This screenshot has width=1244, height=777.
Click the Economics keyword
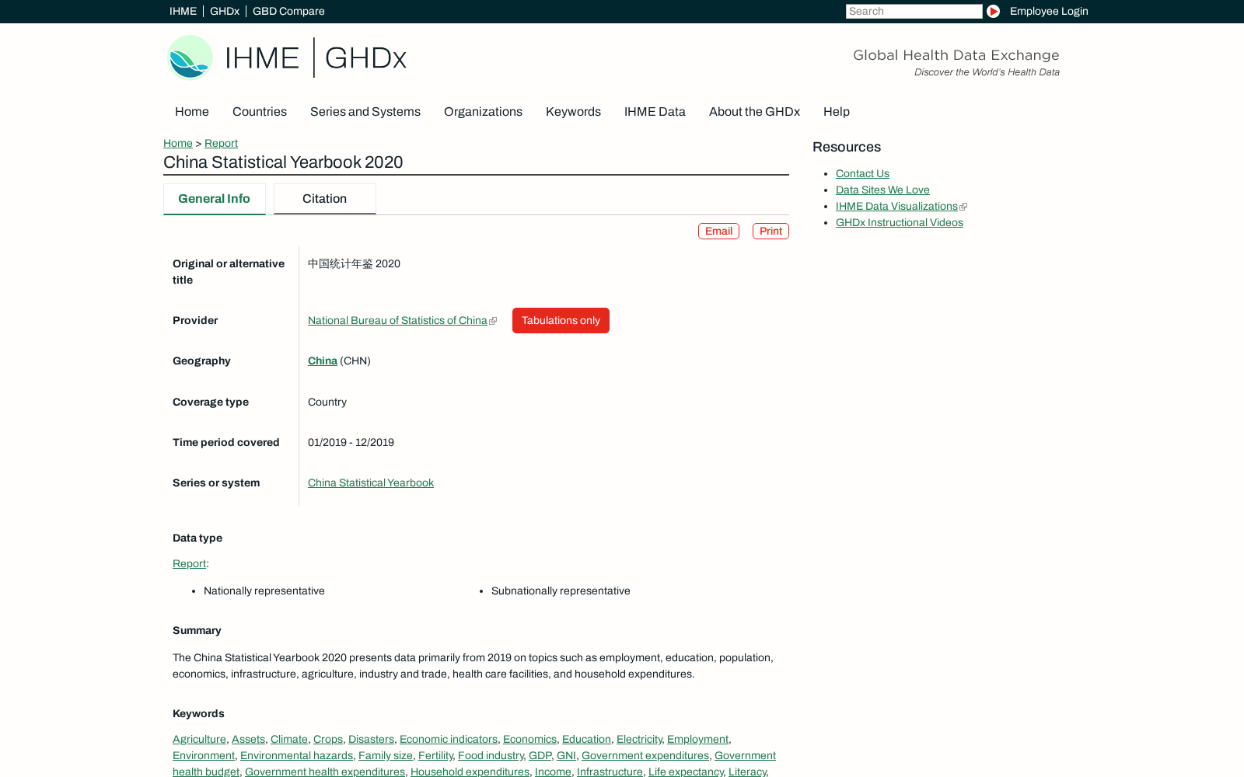point(529,740)
